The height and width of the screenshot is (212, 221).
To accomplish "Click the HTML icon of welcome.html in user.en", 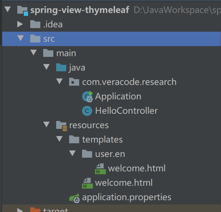I will click(100, 169).
